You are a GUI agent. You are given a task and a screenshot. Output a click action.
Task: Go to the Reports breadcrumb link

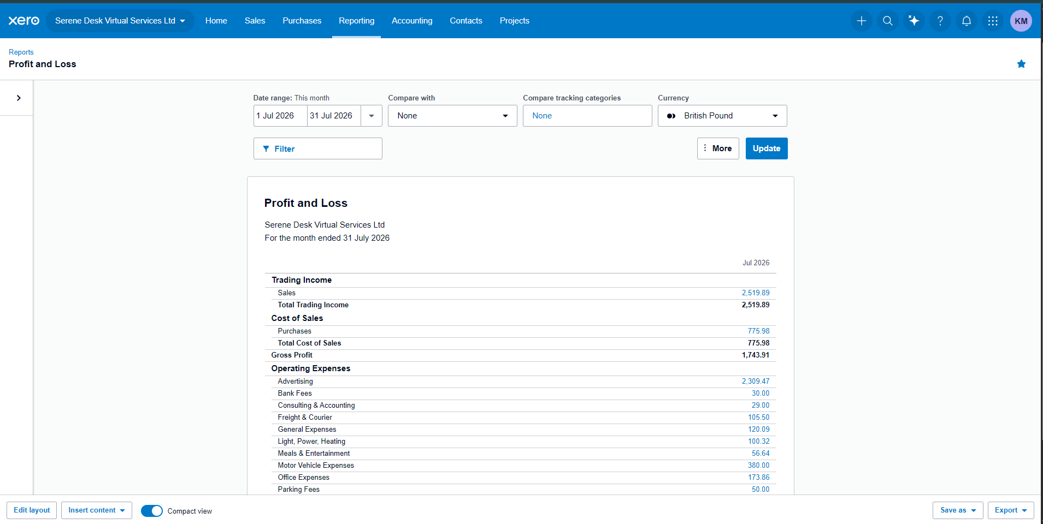click(21, 52)
